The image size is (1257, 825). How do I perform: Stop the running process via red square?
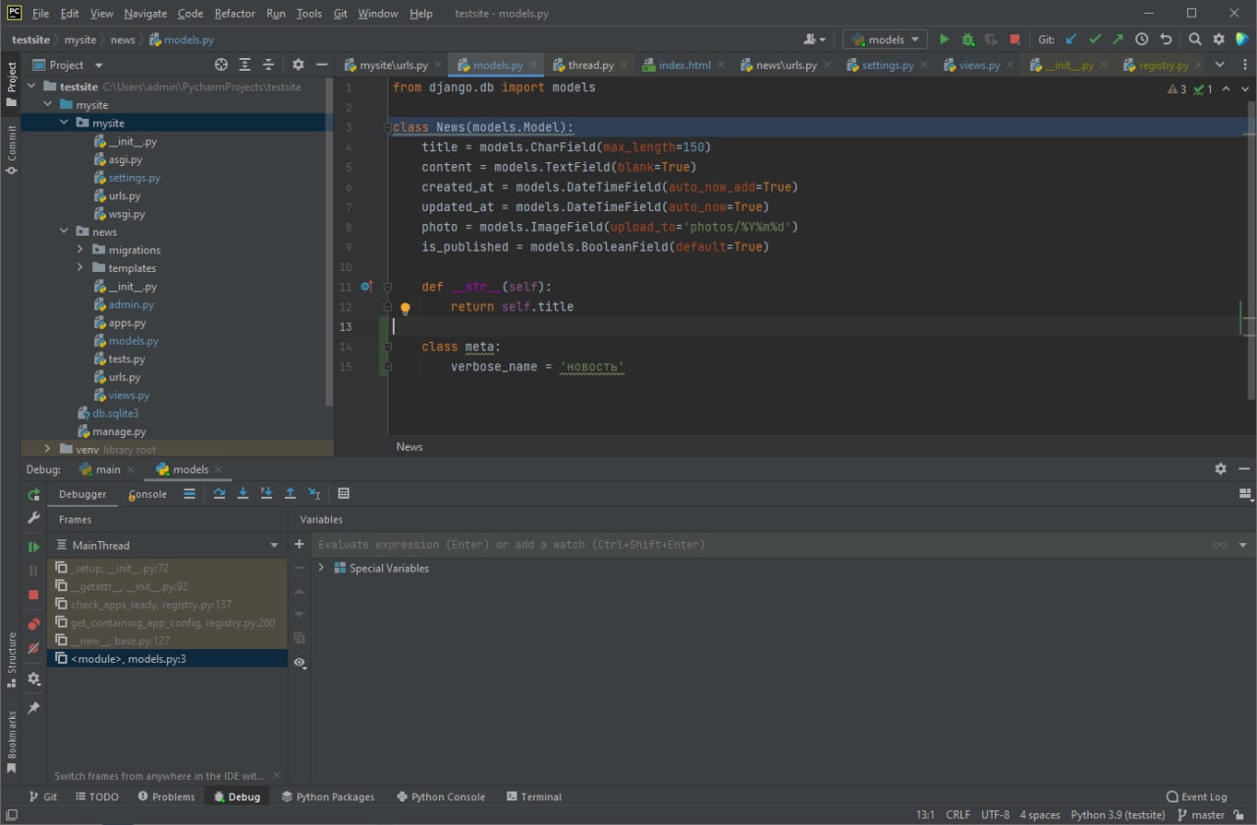point(1015,39)
